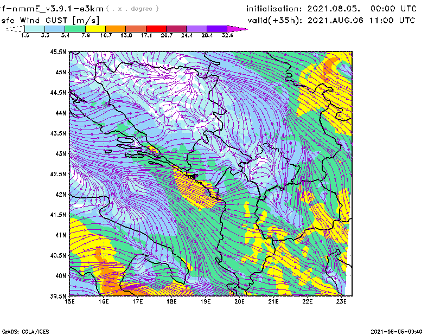Click the model name 'rf-nmmE_v3.9.1-e3km' text
This screenshot has width=434, height=335.
(x=52, y=9)
